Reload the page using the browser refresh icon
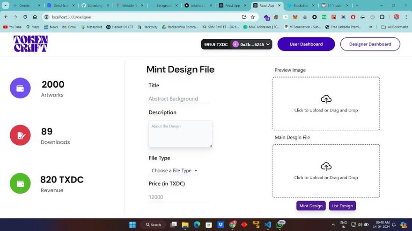Image resolution: width=412 pixels, height=231 pixels. (25, 17)
